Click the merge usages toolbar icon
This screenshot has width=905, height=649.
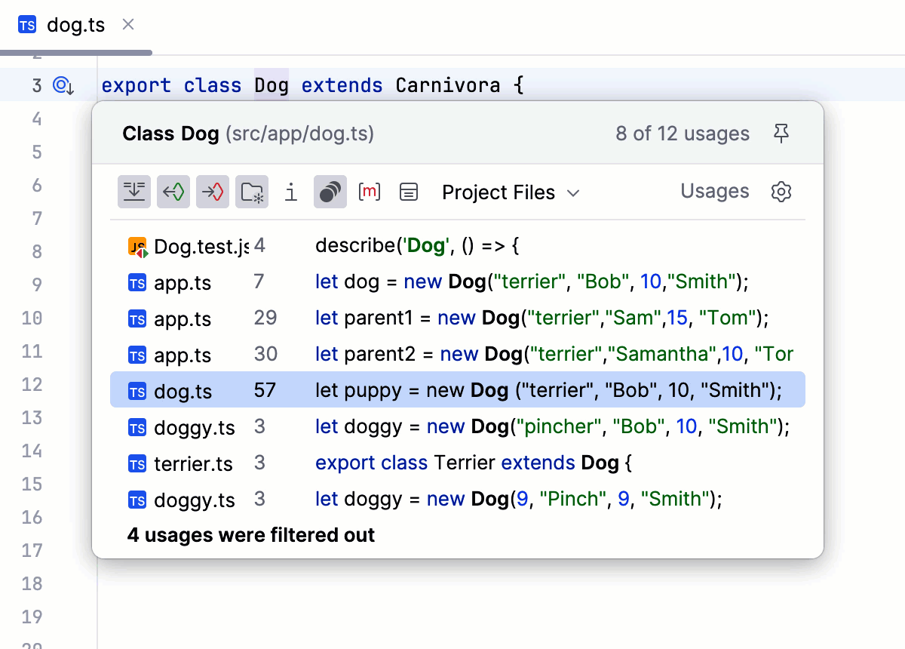tap(133, 192)
